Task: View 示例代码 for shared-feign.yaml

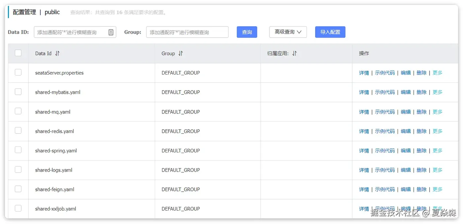Action: pos(385,189)
